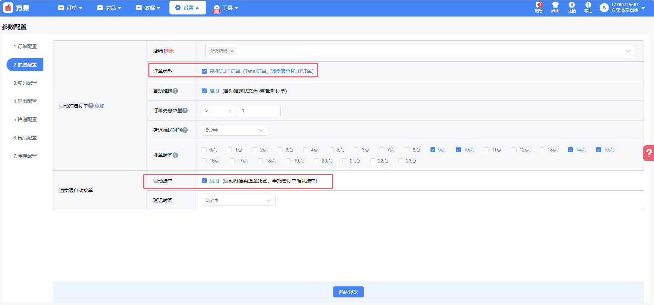Click the red floating question mark widget
Screen dimensions: 654x305
649,153
